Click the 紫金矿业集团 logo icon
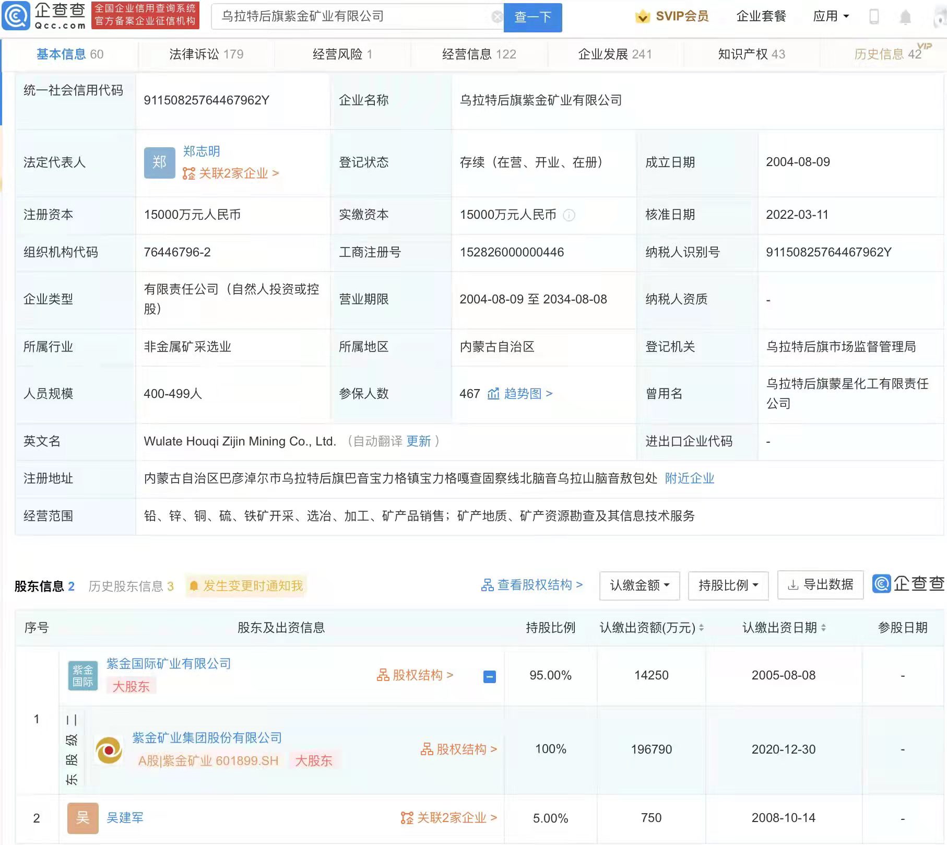The height and width of the screenshot is (845, 947). click(109, 750)
